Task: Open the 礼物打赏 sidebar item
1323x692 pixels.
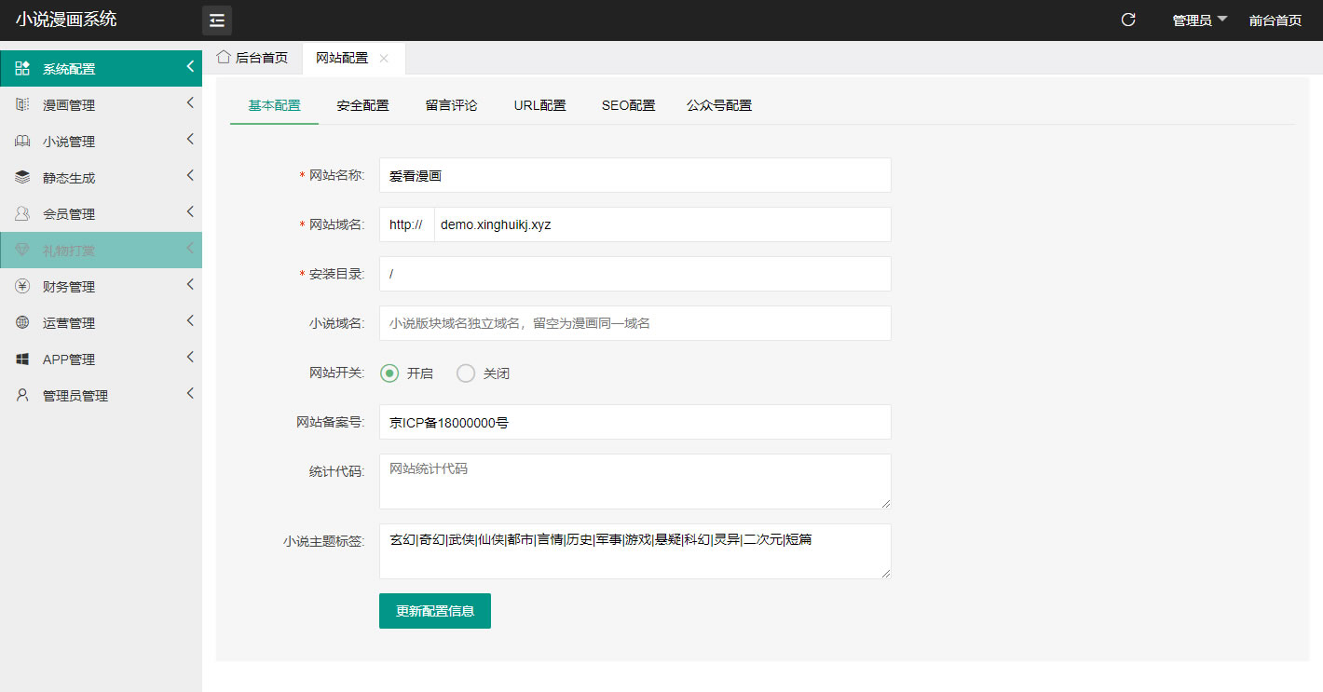Action: pyautogui.click(x=101, y=250)
